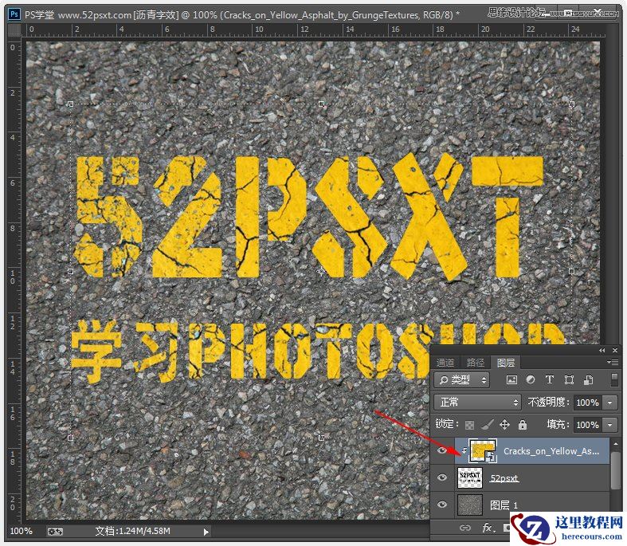Image resolution: width=627 pixels, height=546 pixels.
Task: Click the Cracks_on_Yellow smart object thumbnail
Action: [x=483, y=451]
